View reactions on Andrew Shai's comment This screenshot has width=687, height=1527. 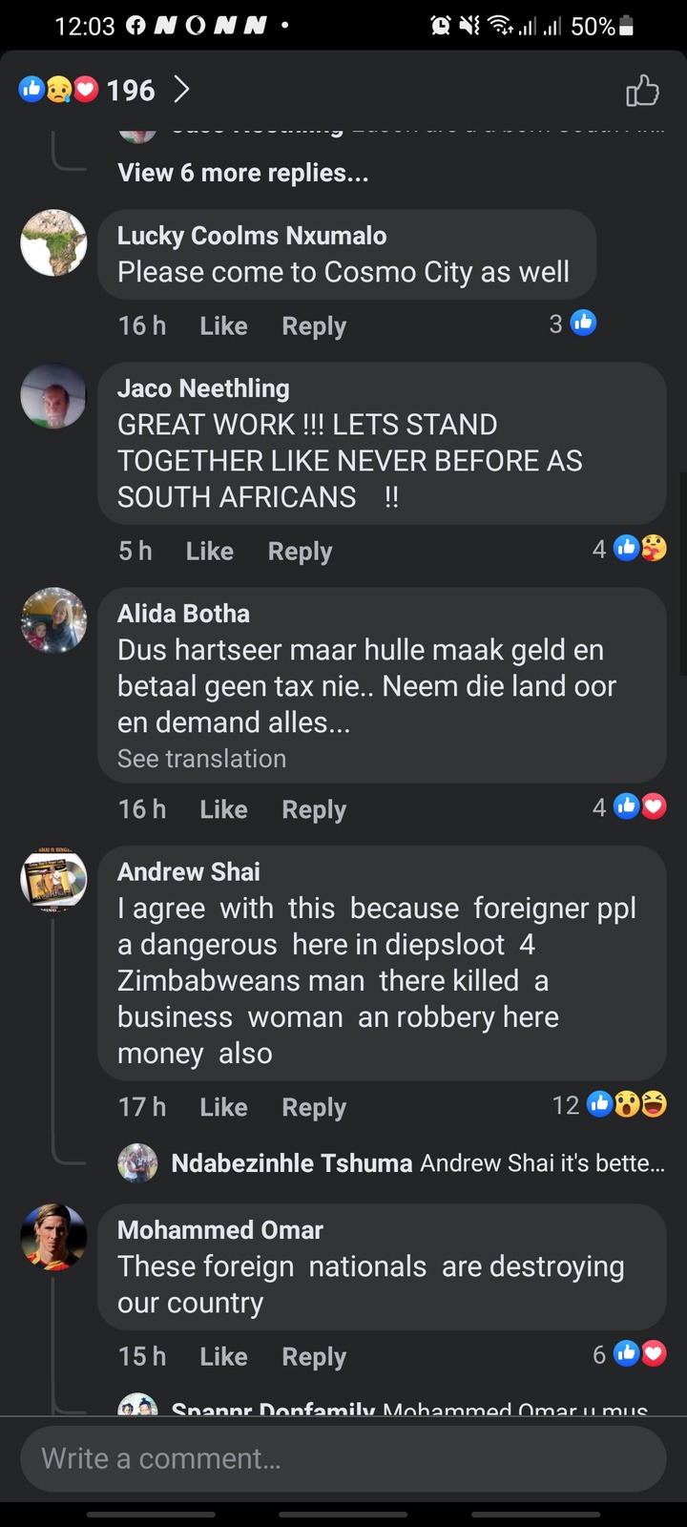click(609, 1105)
